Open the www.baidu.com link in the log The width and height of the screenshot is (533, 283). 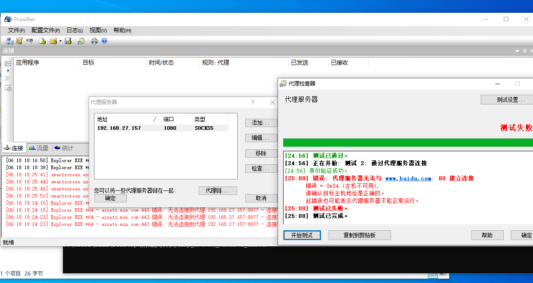coord(408,178)
